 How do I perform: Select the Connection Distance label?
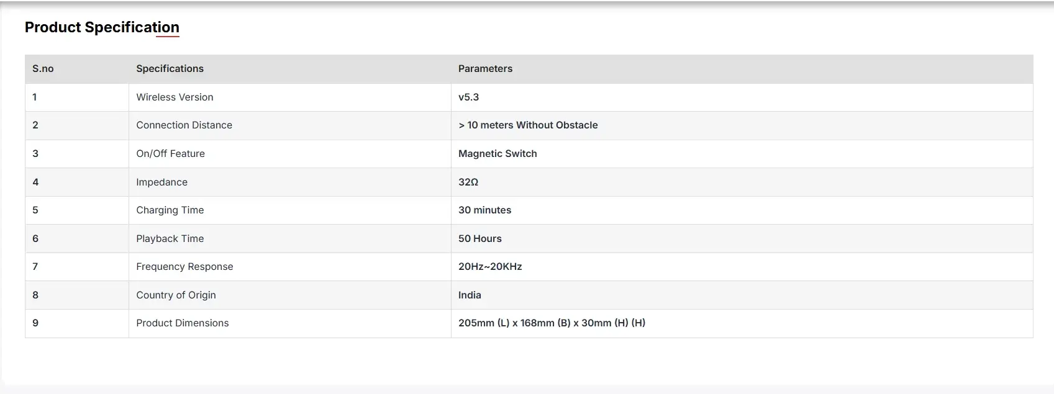pyautogui.click(x=184, y=125)
